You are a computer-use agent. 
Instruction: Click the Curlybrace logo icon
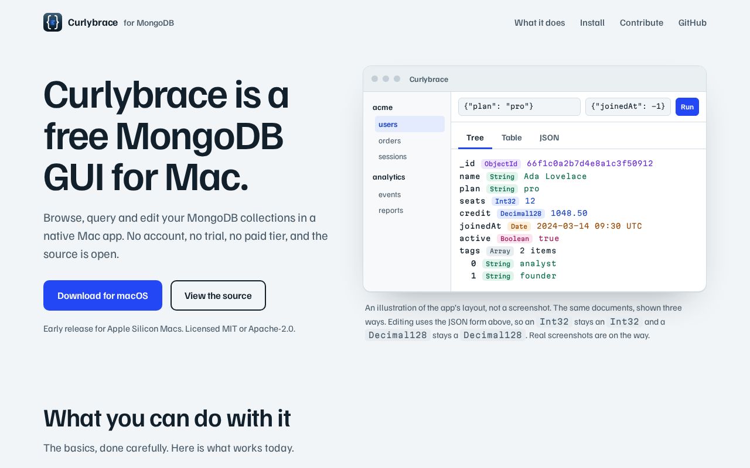point(53,22)
